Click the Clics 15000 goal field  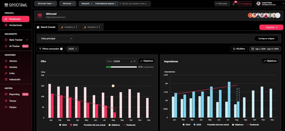121,61
